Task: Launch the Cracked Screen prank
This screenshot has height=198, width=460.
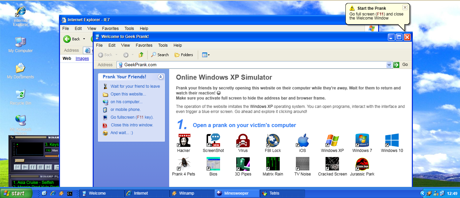Action: point(332,166)
